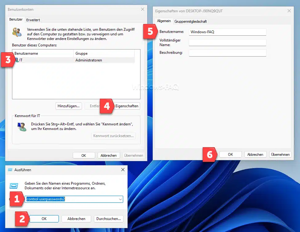The image size is (300, 232).
Task: Click the control userpasswords2 text box
Action: pyautogui.click(x=74, y=199)
